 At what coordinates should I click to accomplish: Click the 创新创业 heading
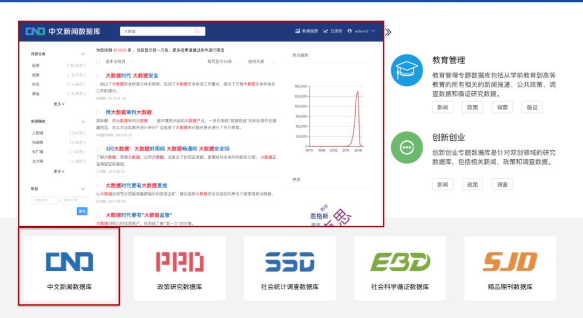click(449, 137)
